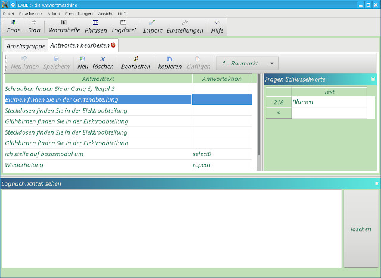Open the Worttabelle view
This screenshot has height=278, width=381.
(x=63, y=26)
